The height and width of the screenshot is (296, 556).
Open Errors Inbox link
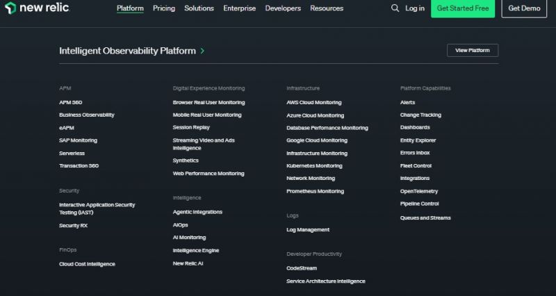tap(415, 153)
